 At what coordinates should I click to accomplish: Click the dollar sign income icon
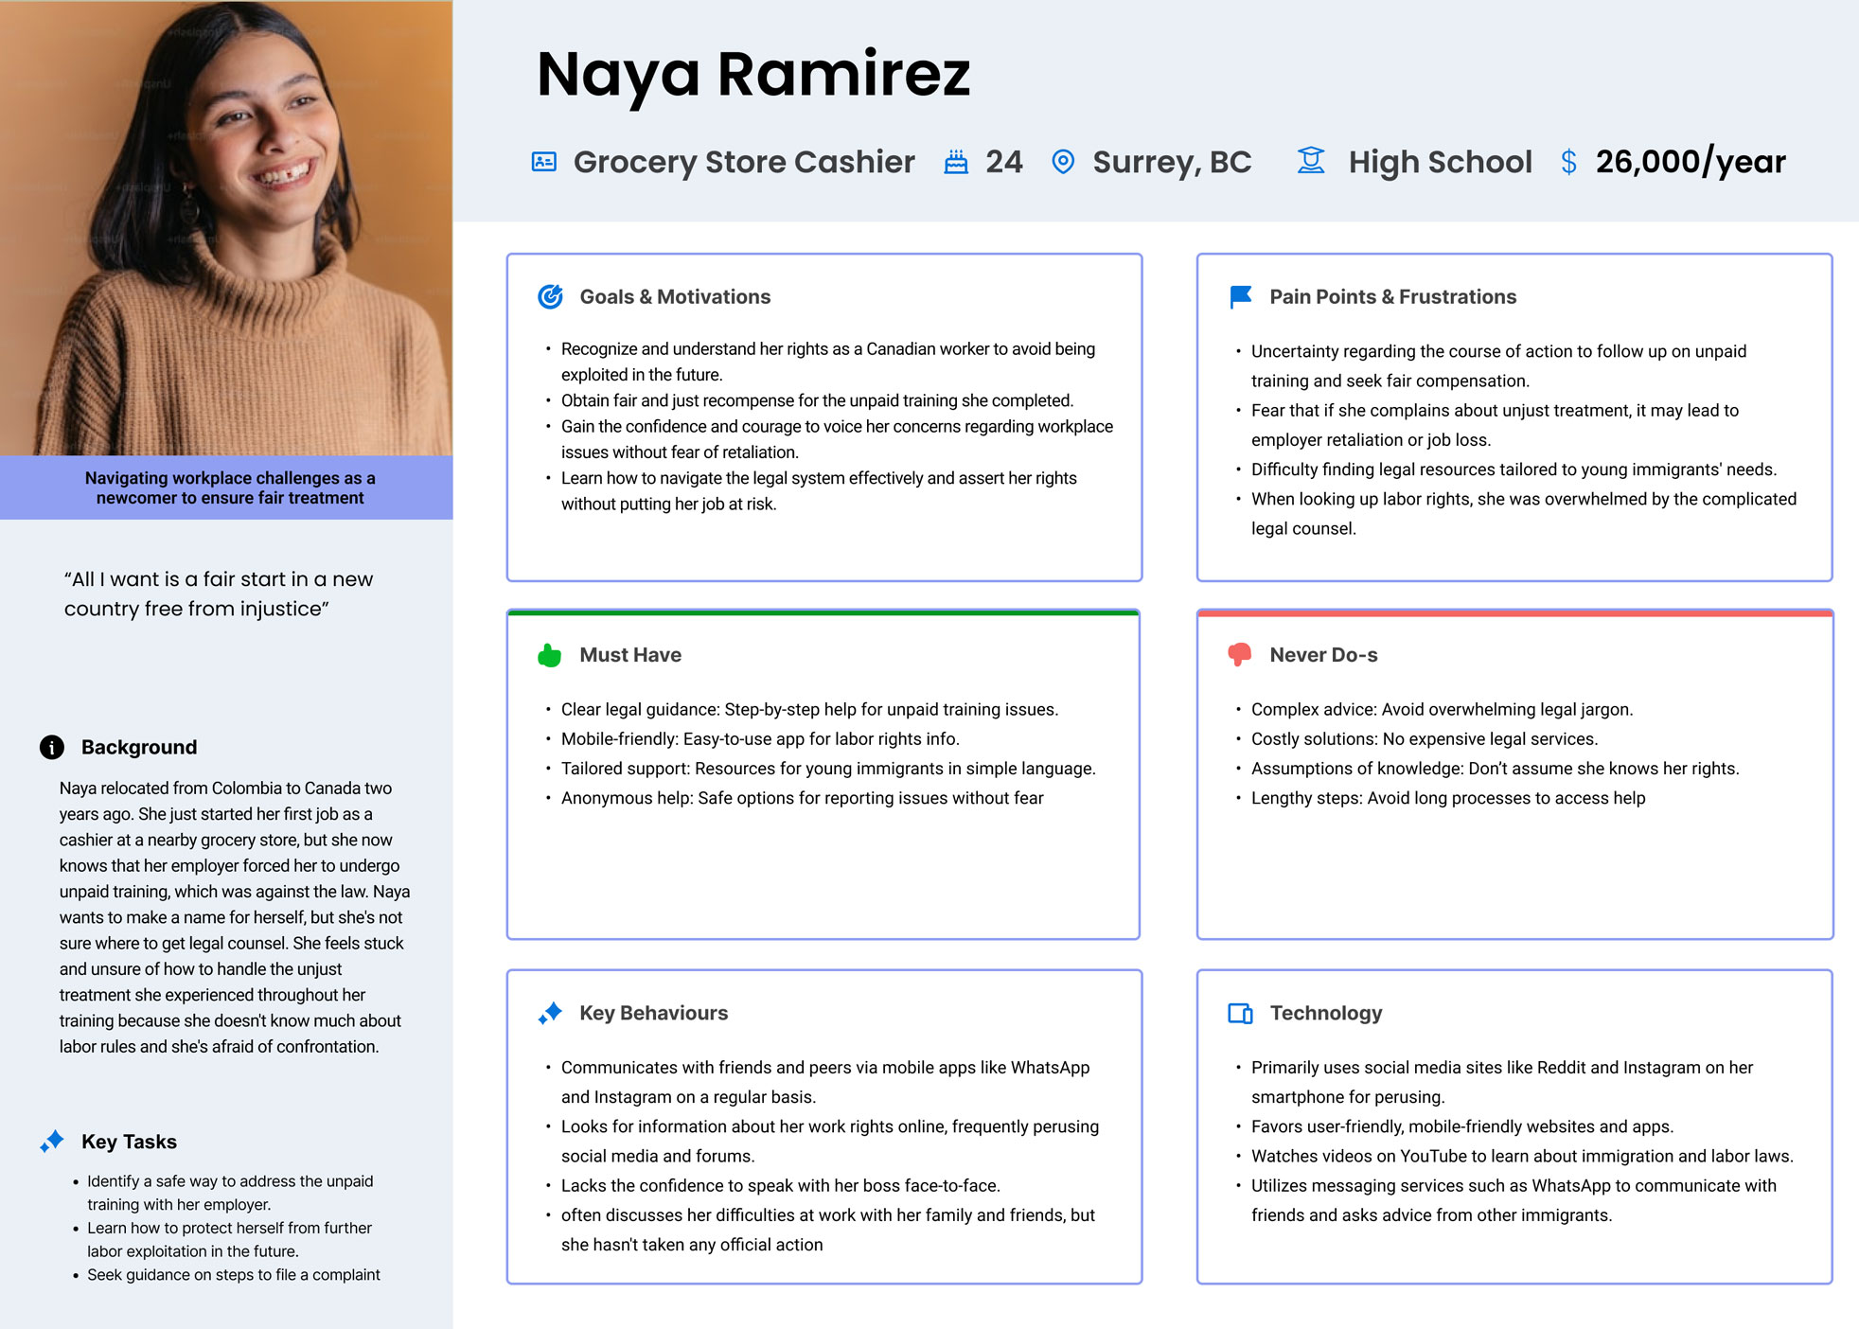point(1568,162)
